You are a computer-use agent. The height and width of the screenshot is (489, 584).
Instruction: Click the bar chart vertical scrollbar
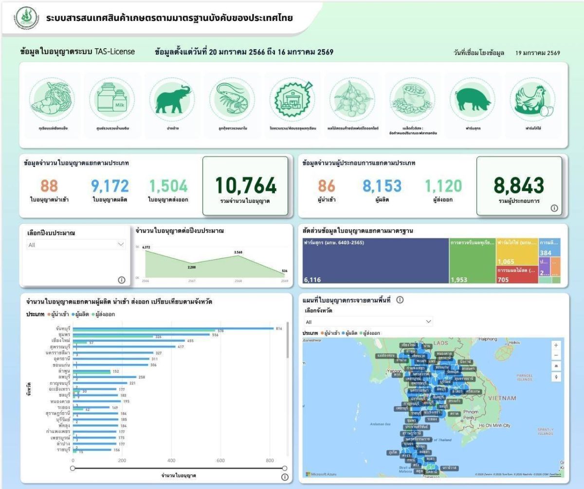click(x=287, y=341)
